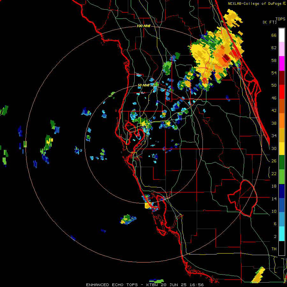The height and width of the screenshot is (287, 287).
Task: Click the orange legend swatch beside 38
Action: coord(282,121)
